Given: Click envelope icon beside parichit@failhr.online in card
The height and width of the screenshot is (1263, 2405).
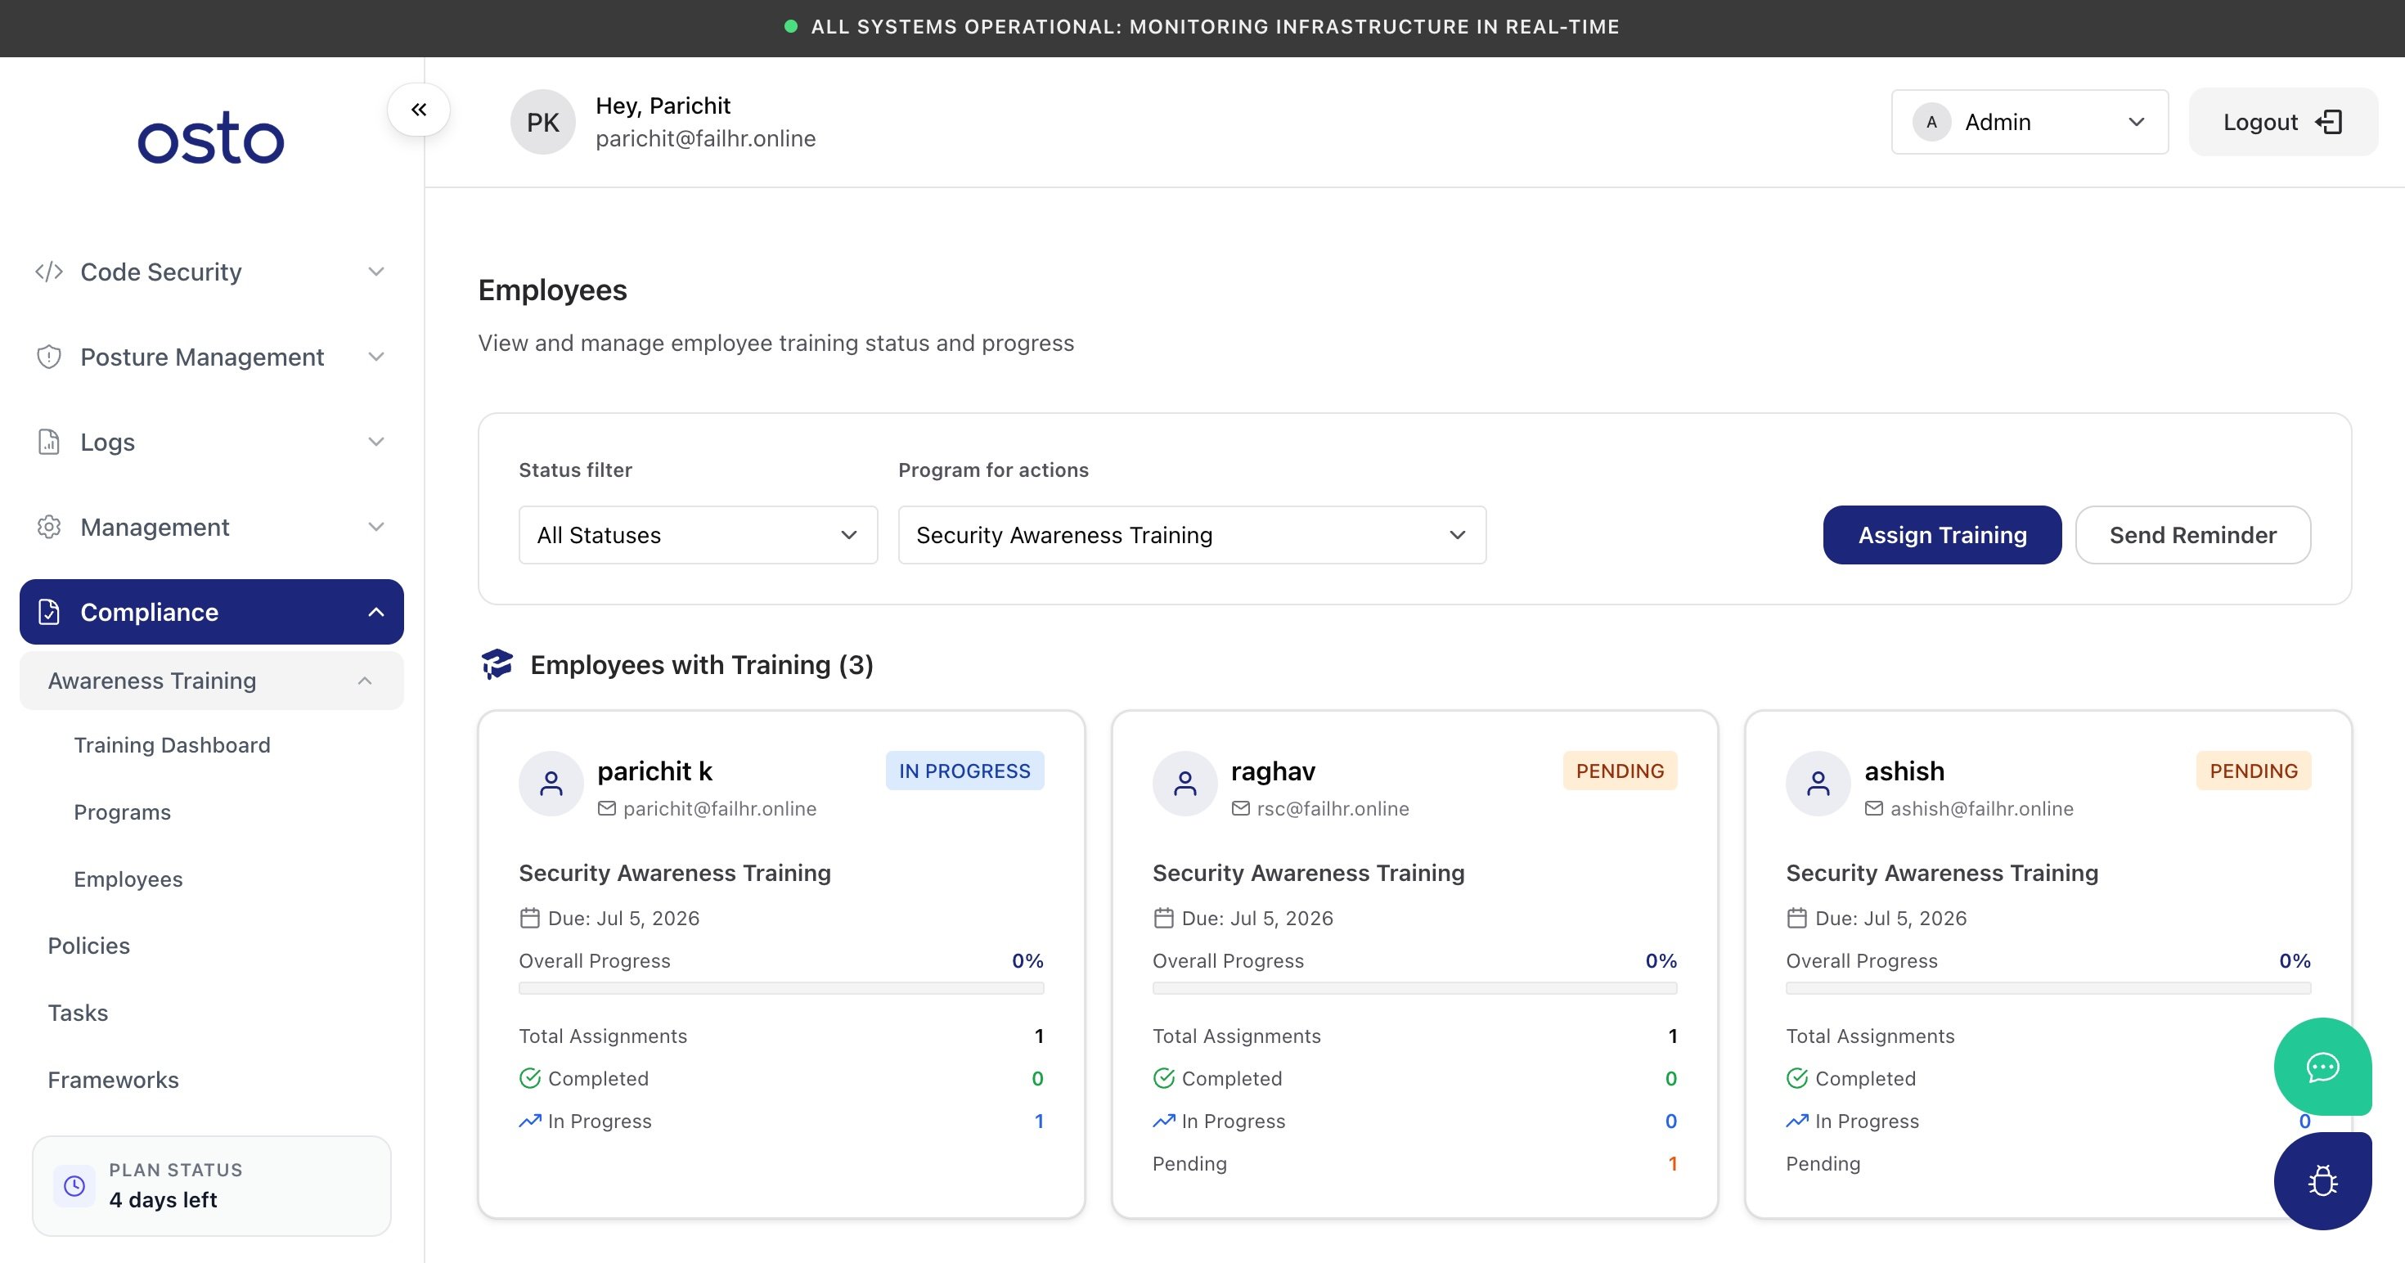Looking at the screenshot, I should tap(607, 808).
